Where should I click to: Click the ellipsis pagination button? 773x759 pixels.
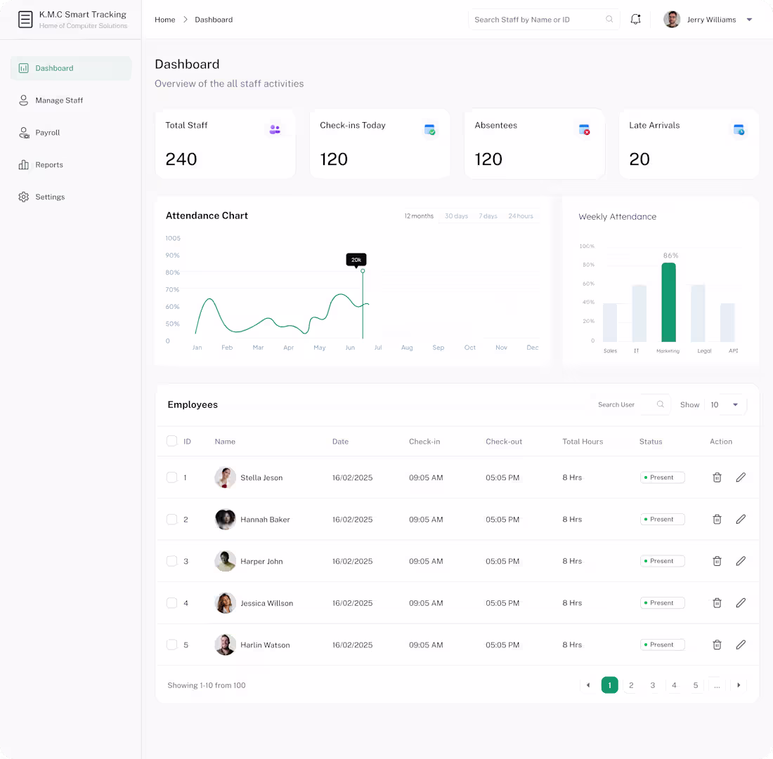[717, 685]
